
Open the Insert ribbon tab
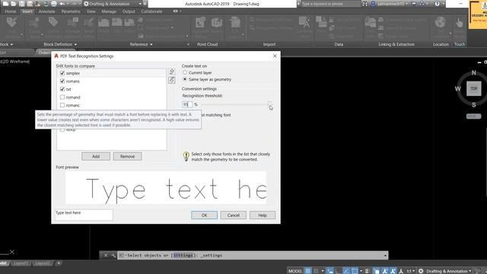(27, 11)
